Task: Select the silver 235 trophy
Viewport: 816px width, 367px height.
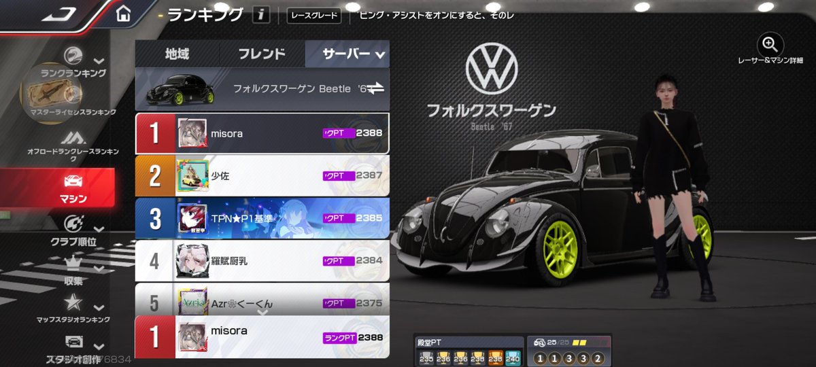Action: 426,357
